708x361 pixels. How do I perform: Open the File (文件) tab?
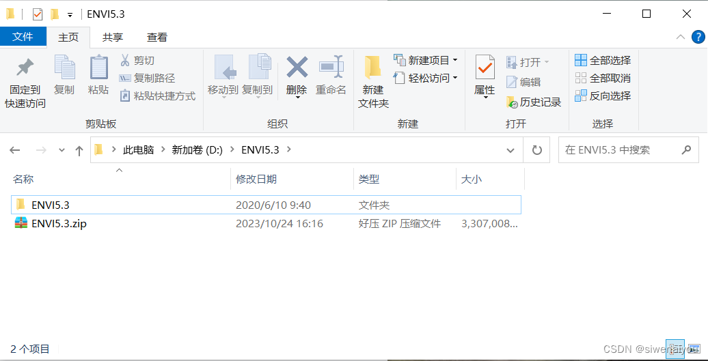click(23, 37)
